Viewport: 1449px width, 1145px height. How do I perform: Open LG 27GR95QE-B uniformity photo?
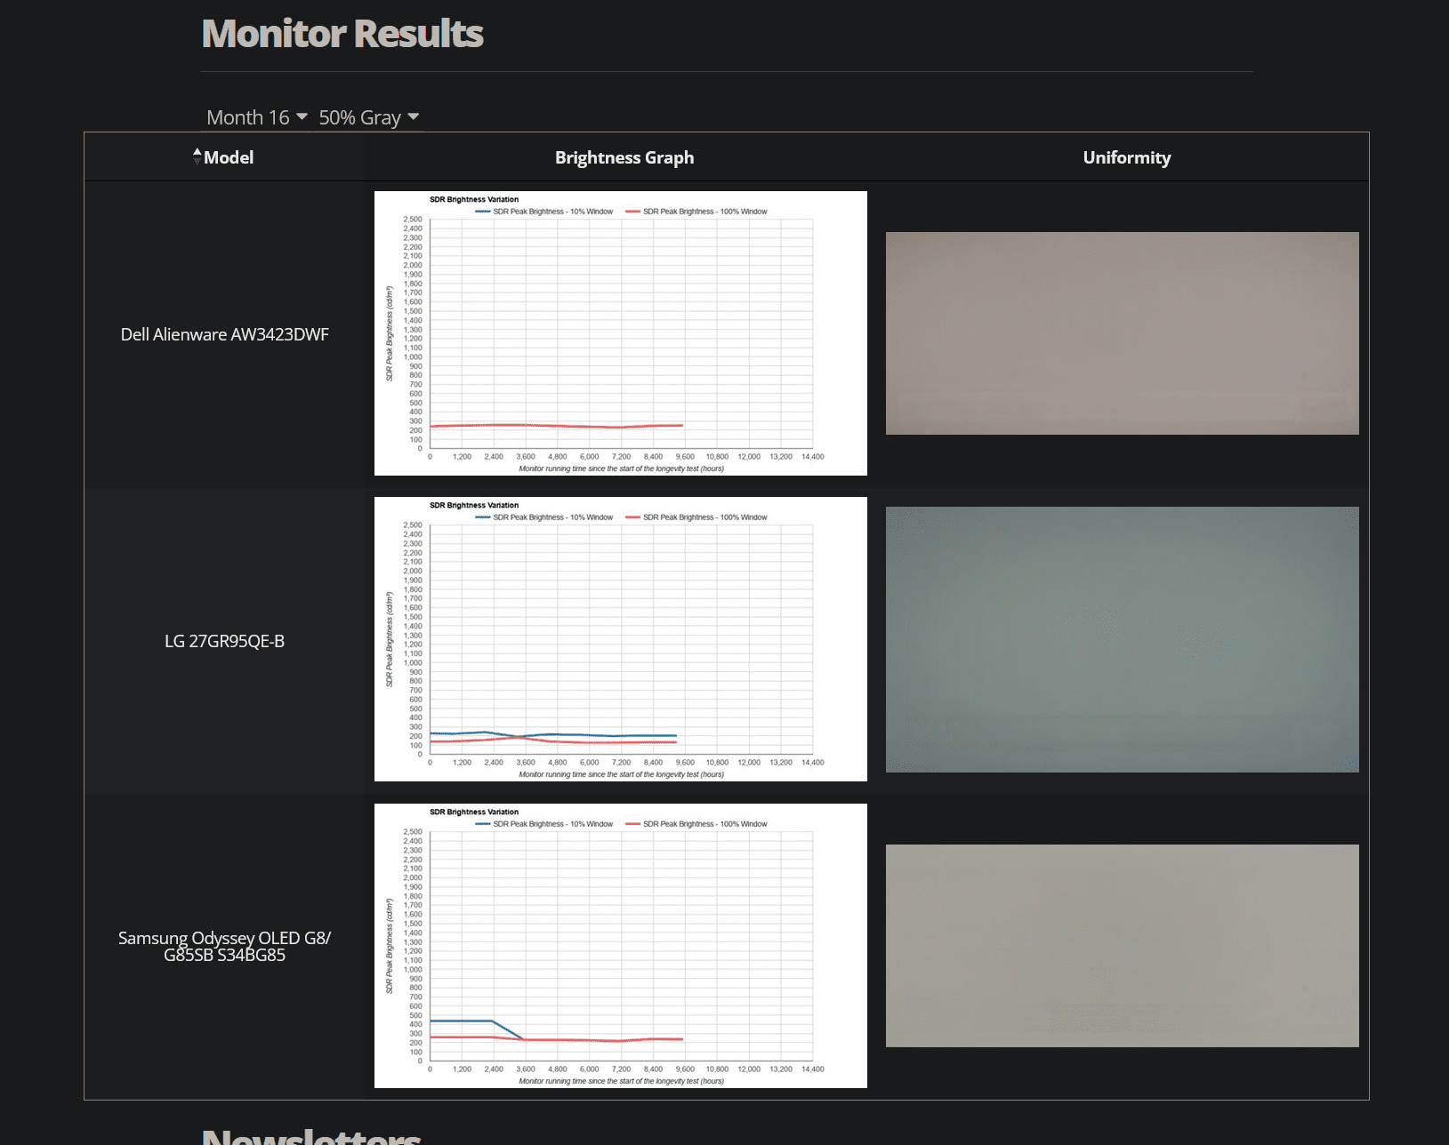[1123, 639]
